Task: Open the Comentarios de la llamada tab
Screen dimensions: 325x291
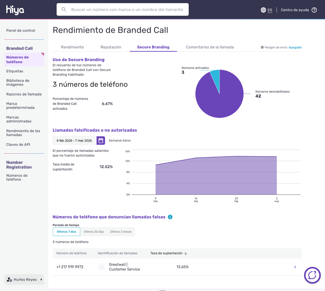Action: (x=210, y=47)
